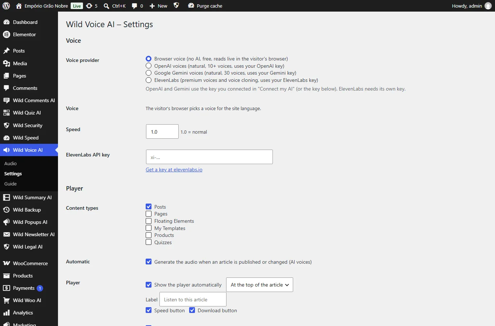This screenshot has height=326, width=495.
Task: Click the Ctrl+K search button
Action: (x=115, y=6)
